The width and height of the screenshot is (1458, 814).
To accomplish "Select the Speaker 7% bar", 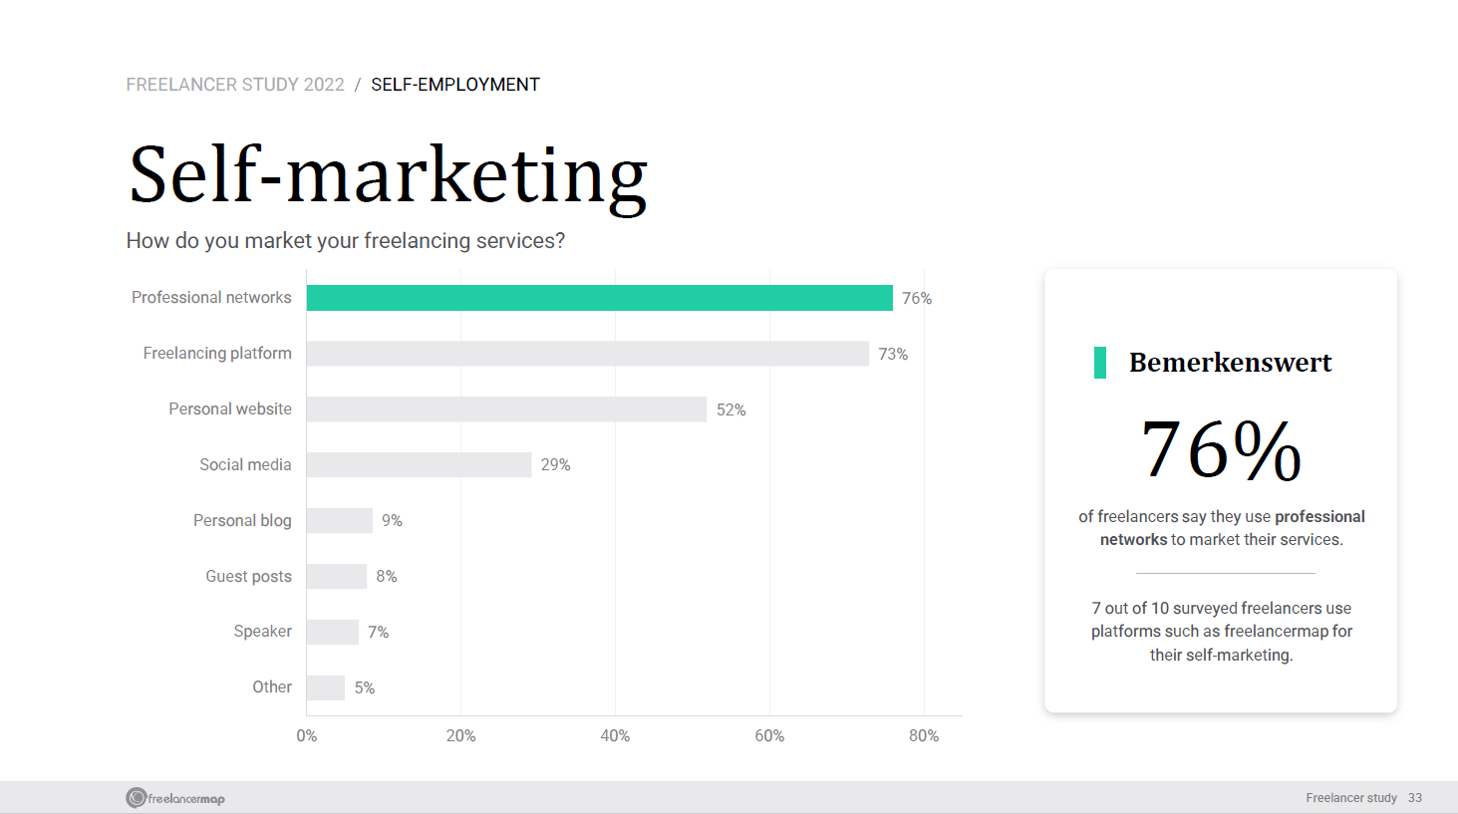I will click(333, 632).
